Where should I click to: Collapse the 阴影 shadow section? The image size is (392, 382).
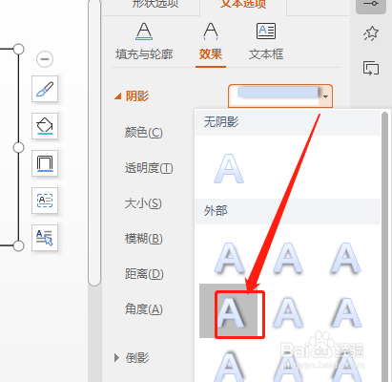pyautogui.click(x=118, y=96)
